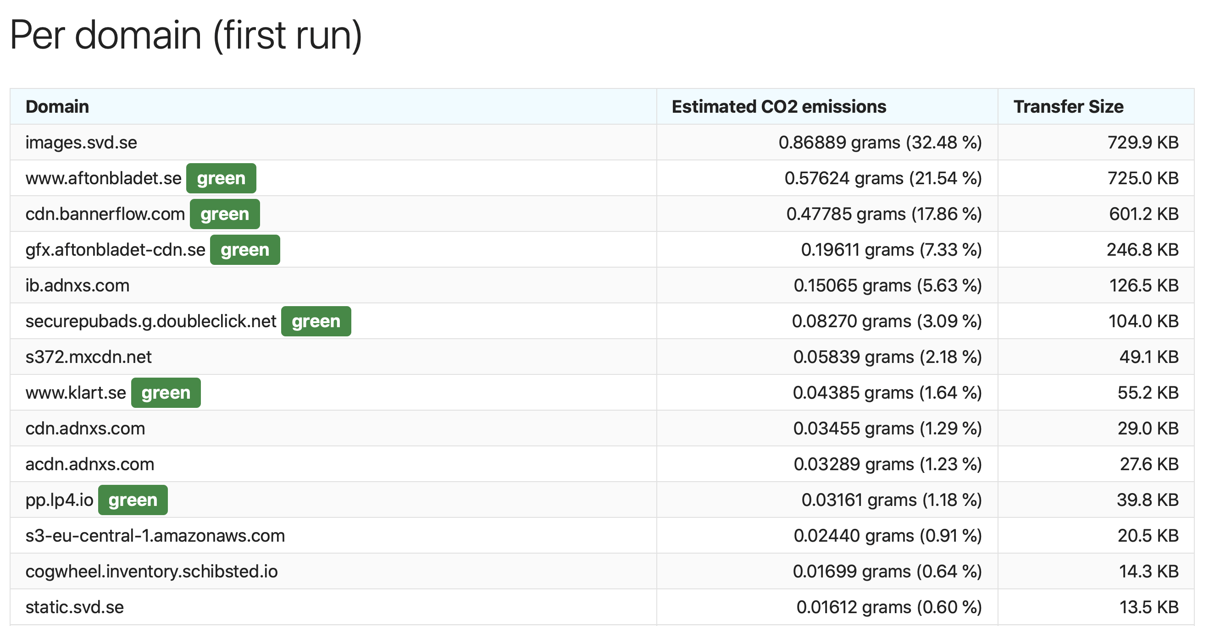Click the green badge next to www.aftonbladet.se
The image size is (1220, 626).
point(221,178)
